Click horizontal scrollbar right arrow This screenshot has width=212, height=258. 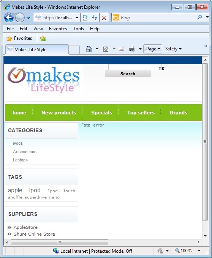pos(198,242)
